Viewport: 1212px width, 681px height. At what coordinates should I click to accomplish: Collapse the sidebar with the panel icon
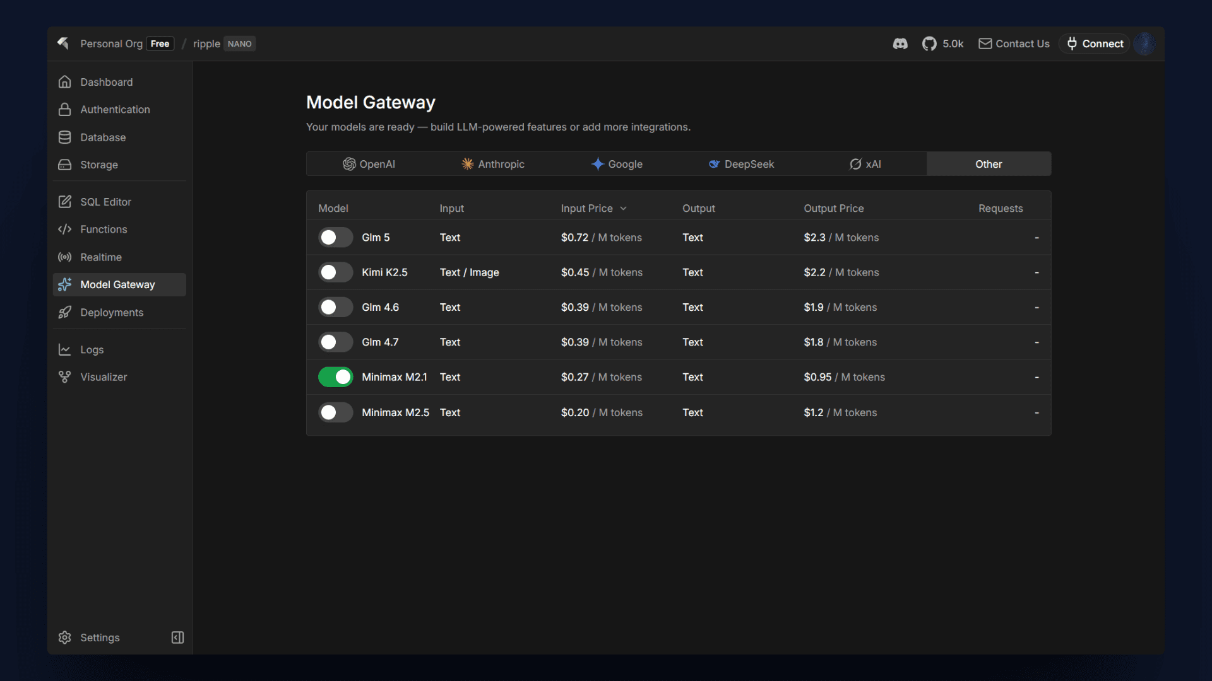point(177,637)
